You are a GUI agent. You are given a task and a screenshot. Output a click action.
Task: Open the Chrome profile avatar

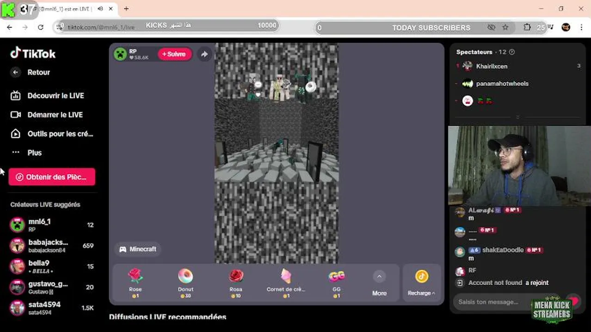pyautogui.click(x=566, y=28)
